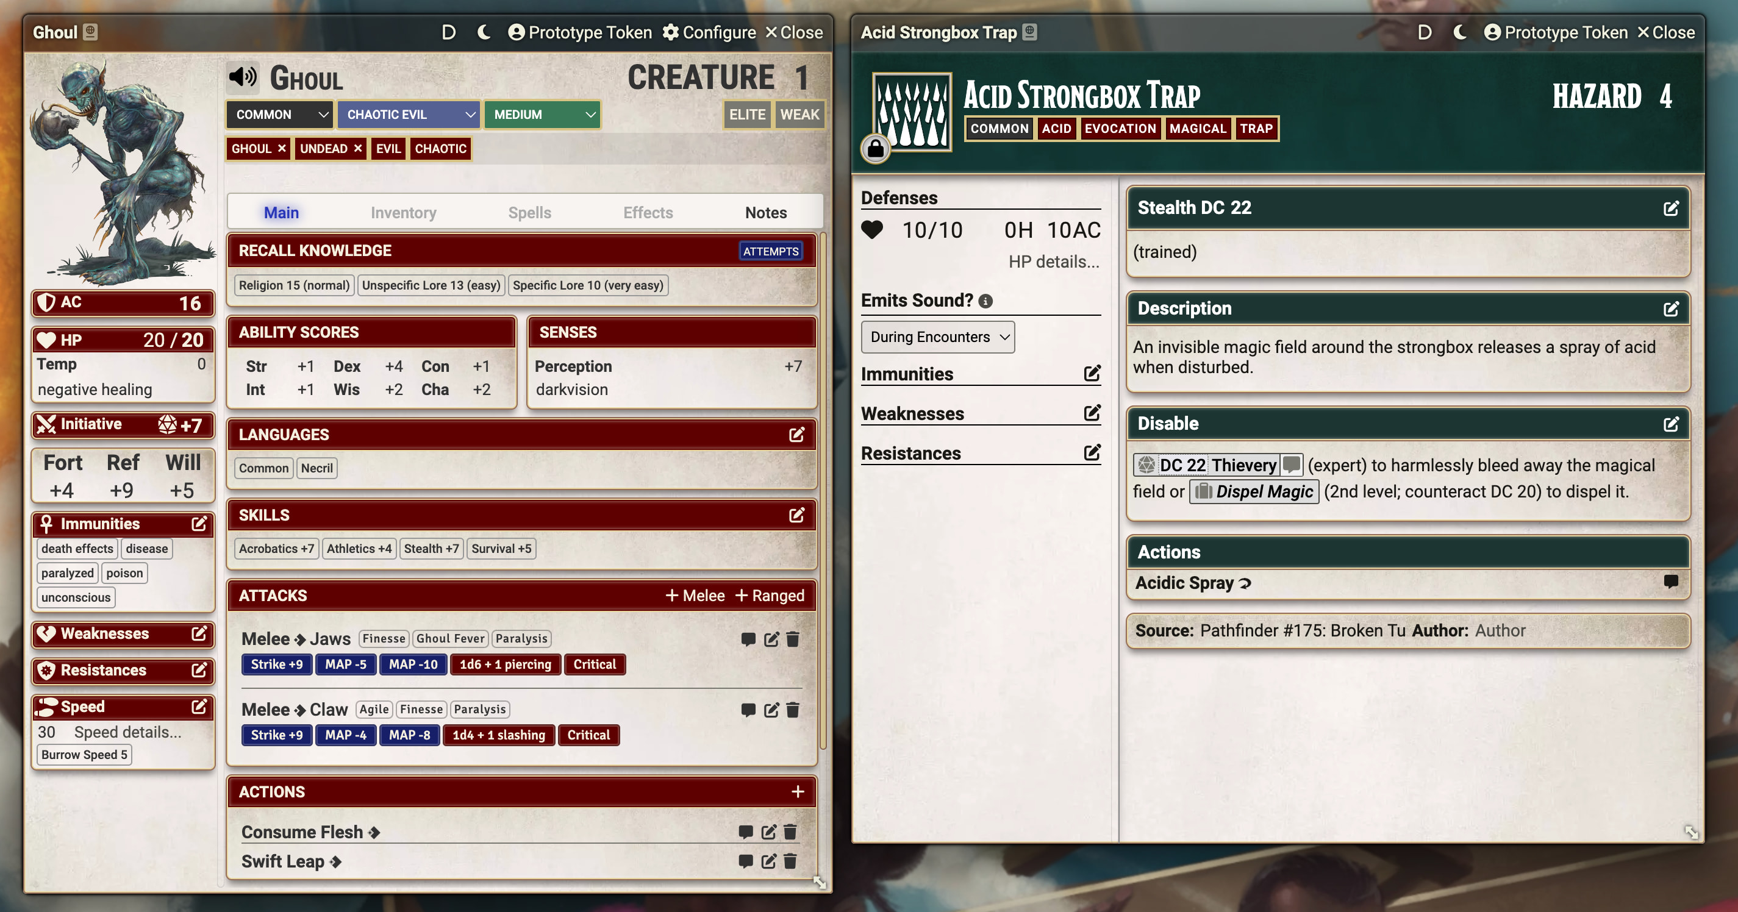
Task: Click the lock icon on the hazard image
Action: 875,148
